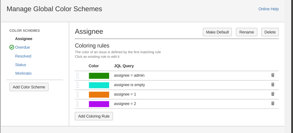Pick the purple color swatch
293x133 pixels.
click(x=99, y=104)
